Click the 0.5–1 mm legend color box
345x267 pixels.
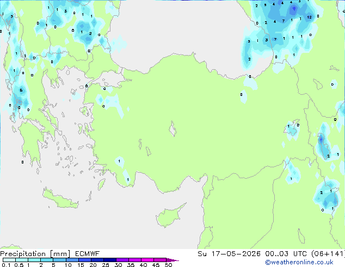(22, 260)
